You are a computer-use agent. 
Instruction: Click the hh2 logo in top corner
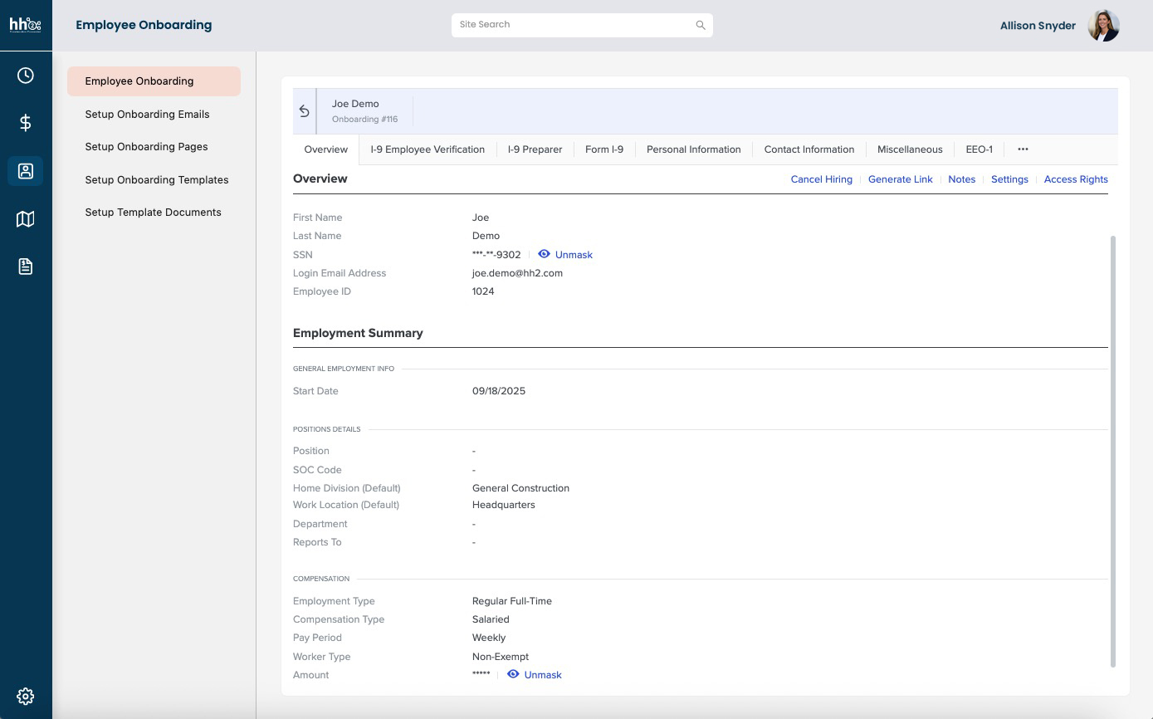click(x=25, y=24)
